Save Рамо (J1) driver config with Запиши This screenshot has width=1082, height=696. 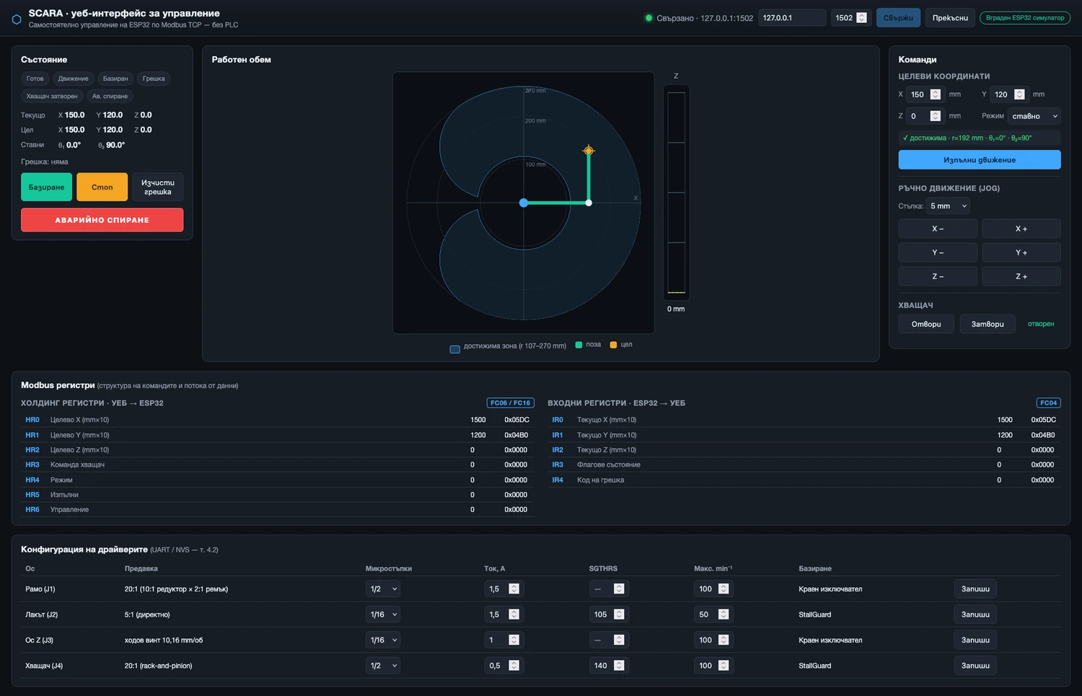975,589
